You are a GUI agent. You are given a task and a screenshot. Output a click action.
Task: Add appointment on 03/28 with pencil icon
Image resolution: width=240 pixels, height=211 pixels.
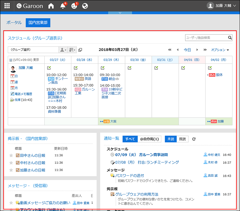(x=76, y=68)
